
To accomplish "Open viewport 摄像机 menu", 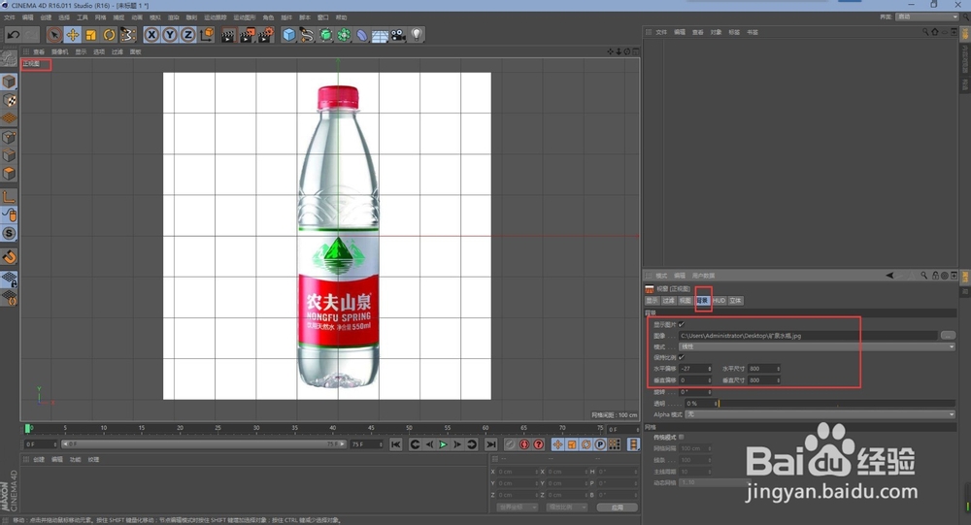I will coord(60,52).
